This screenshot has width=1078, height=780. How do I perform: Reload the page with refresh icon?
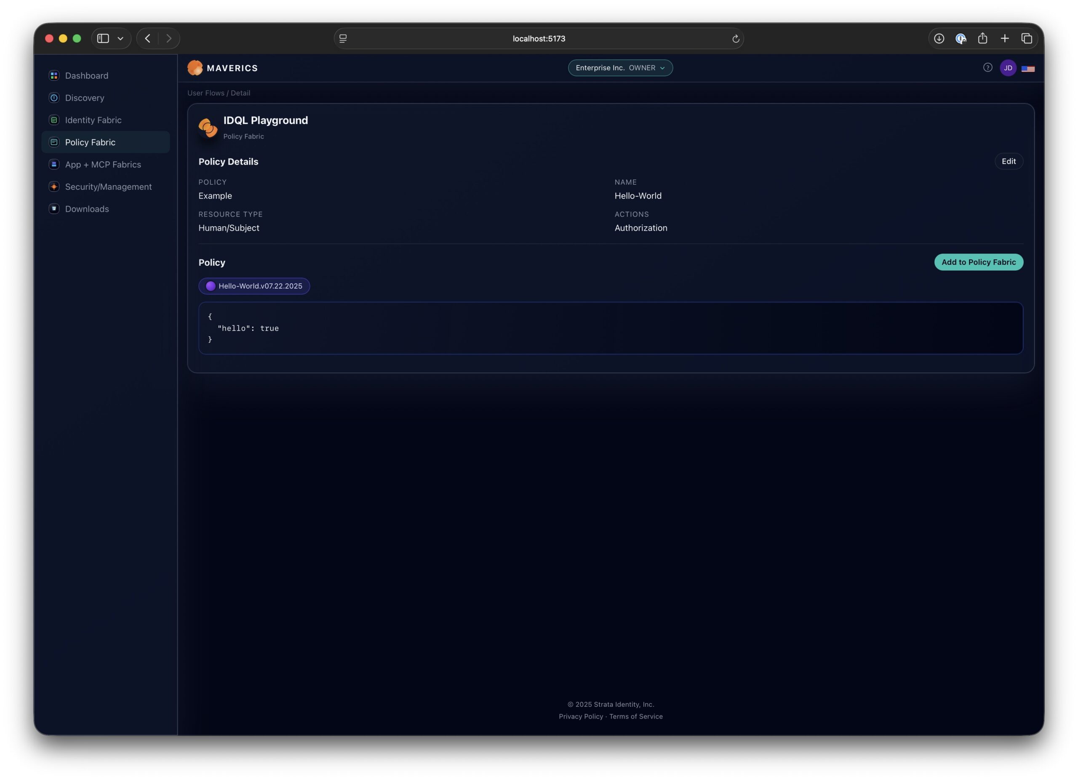(x=735, y=39)
